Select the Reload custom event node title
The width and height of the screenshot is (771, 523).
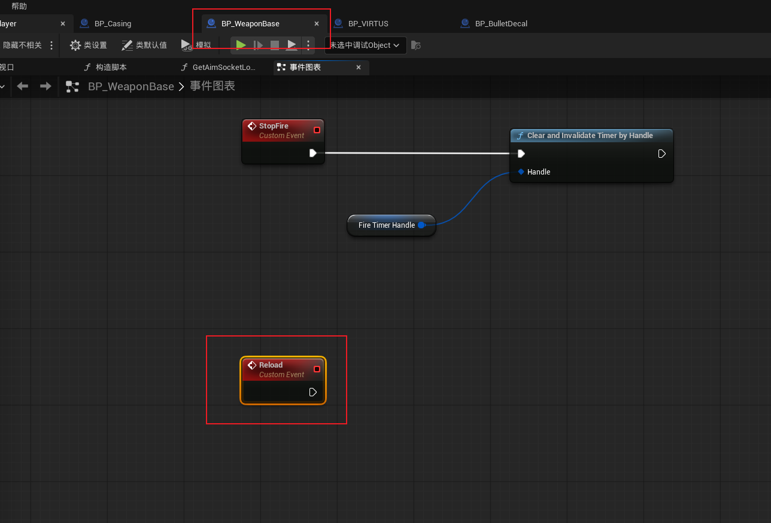tap(271, 365)
